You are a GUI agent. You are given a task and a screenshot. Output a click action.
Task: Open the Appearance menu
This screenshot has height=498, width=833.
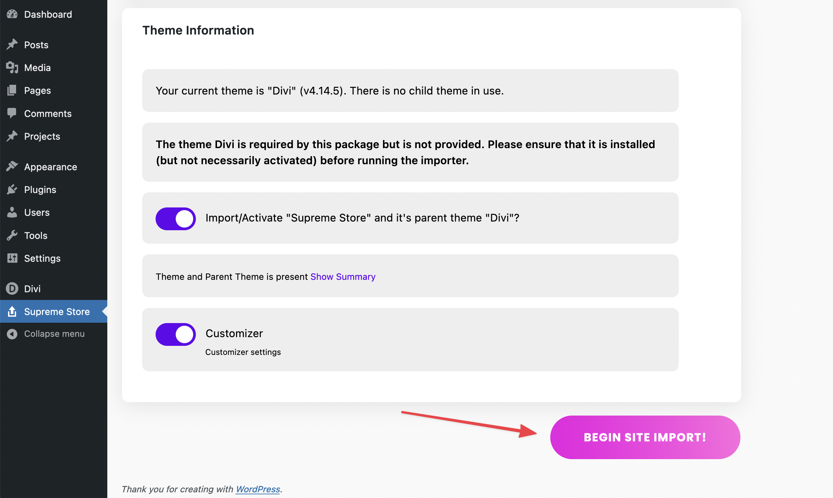tap(50, 167)
